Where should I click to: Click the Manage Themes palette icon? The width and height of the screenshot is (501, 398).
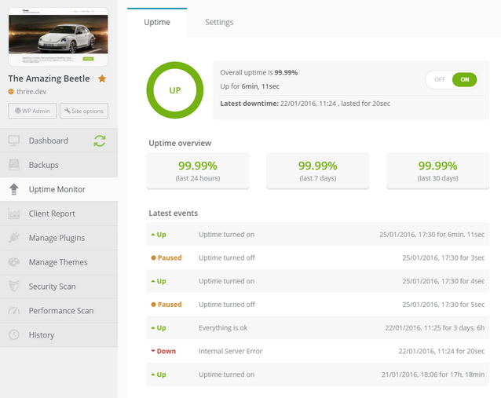pyautogui.click(x=14, y=262)
